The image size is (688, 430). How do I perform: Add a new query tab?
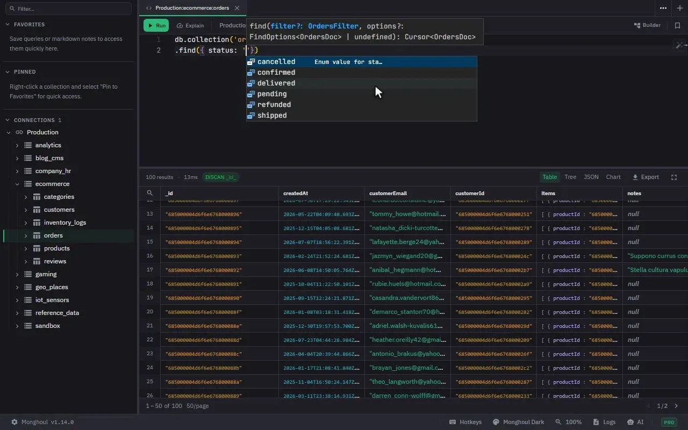[x=680, y=8]
